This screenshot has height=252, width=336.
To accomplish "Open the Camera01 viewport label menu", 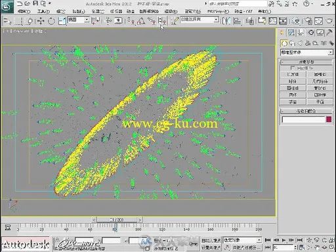I will click(x=21, y=31).
